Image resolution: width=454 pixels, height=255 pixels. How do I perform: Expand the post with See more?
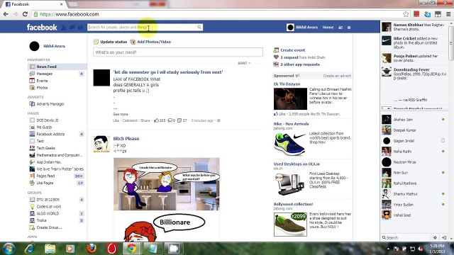pos(121,114)
